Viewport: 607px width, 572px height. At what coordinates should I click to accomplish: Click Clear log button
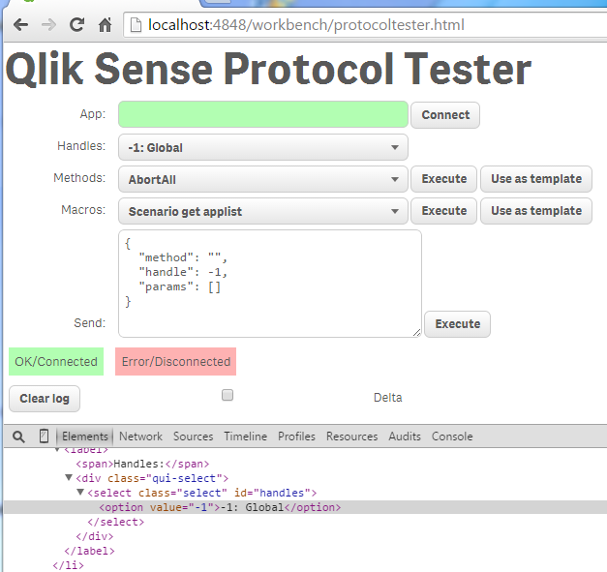[45, 399]
